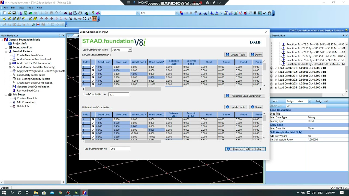The image size is (349, 196).
Task: Expand Load Comb 203 in Load Description
Action: [x=271, y=84]
